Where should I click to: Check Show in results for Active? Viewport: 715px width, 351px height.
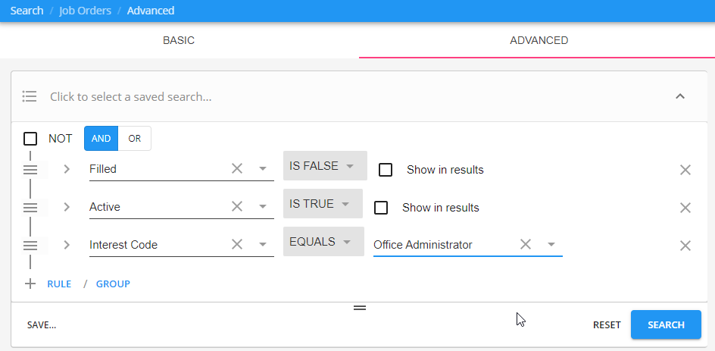[x=381, y=208]
